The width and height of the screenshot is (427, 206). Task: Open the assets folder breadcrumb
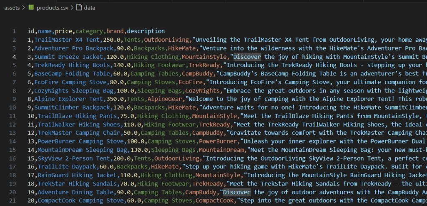(13, 8)
